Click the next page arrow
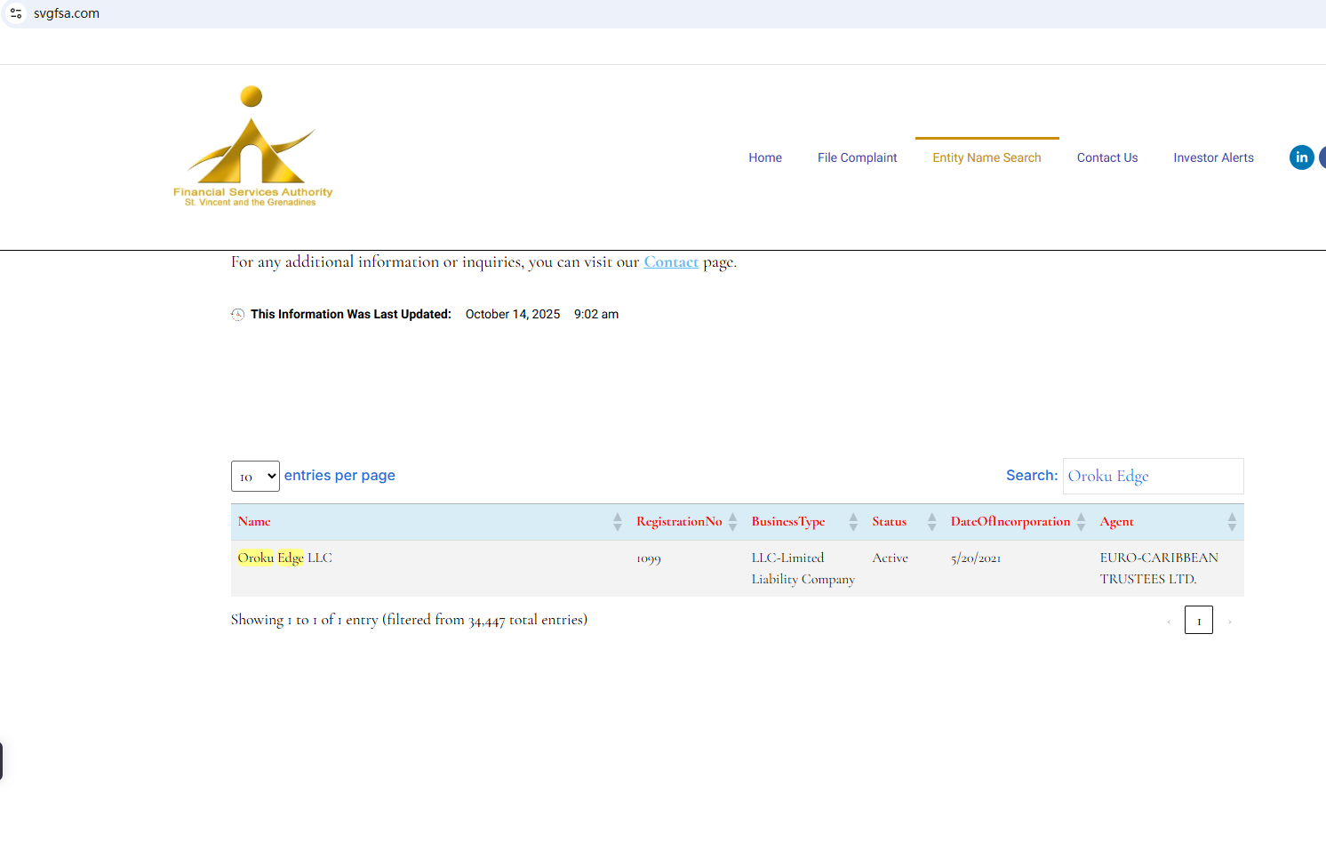The image size is (1326, 859). coord(1230,622)
